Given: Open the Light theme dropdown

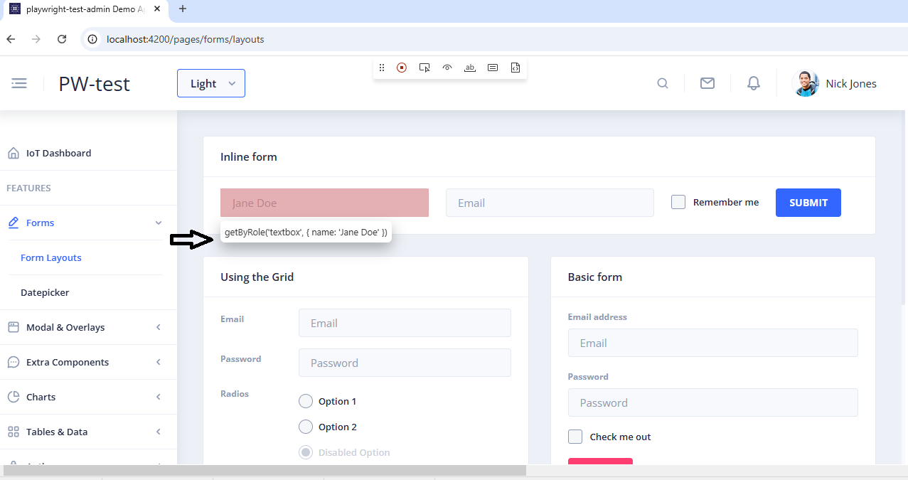Looking at the screenshot, I should click(x=211, y=83).
